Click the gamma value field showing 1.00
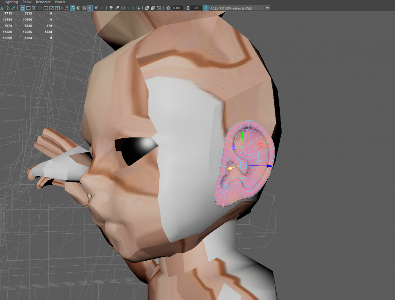 (x=196, y=8)
